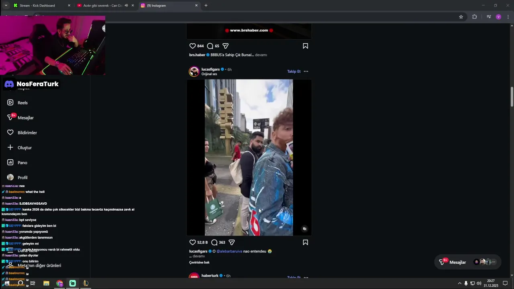514x289 pixels.
Task: Bookmark this page with star icon
Action: pos(461,17)
